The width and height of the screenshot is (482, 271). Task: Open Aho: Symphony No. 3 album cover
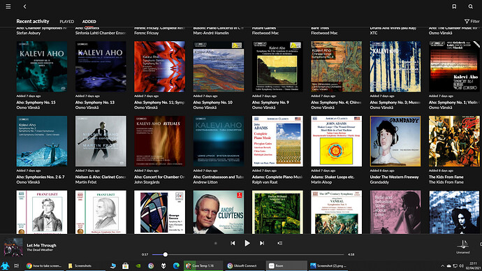point(395,66)
